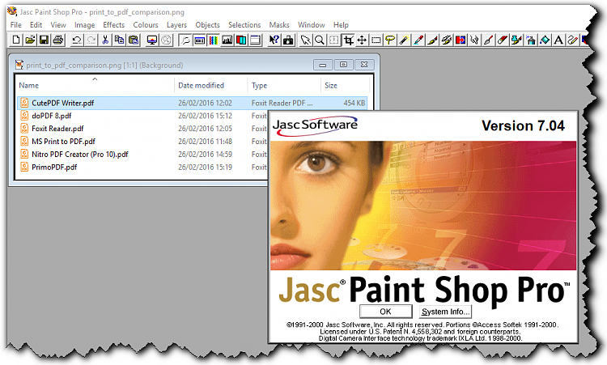Open the Help menu
Screen dimensions: 607x365
pos(341,25)
